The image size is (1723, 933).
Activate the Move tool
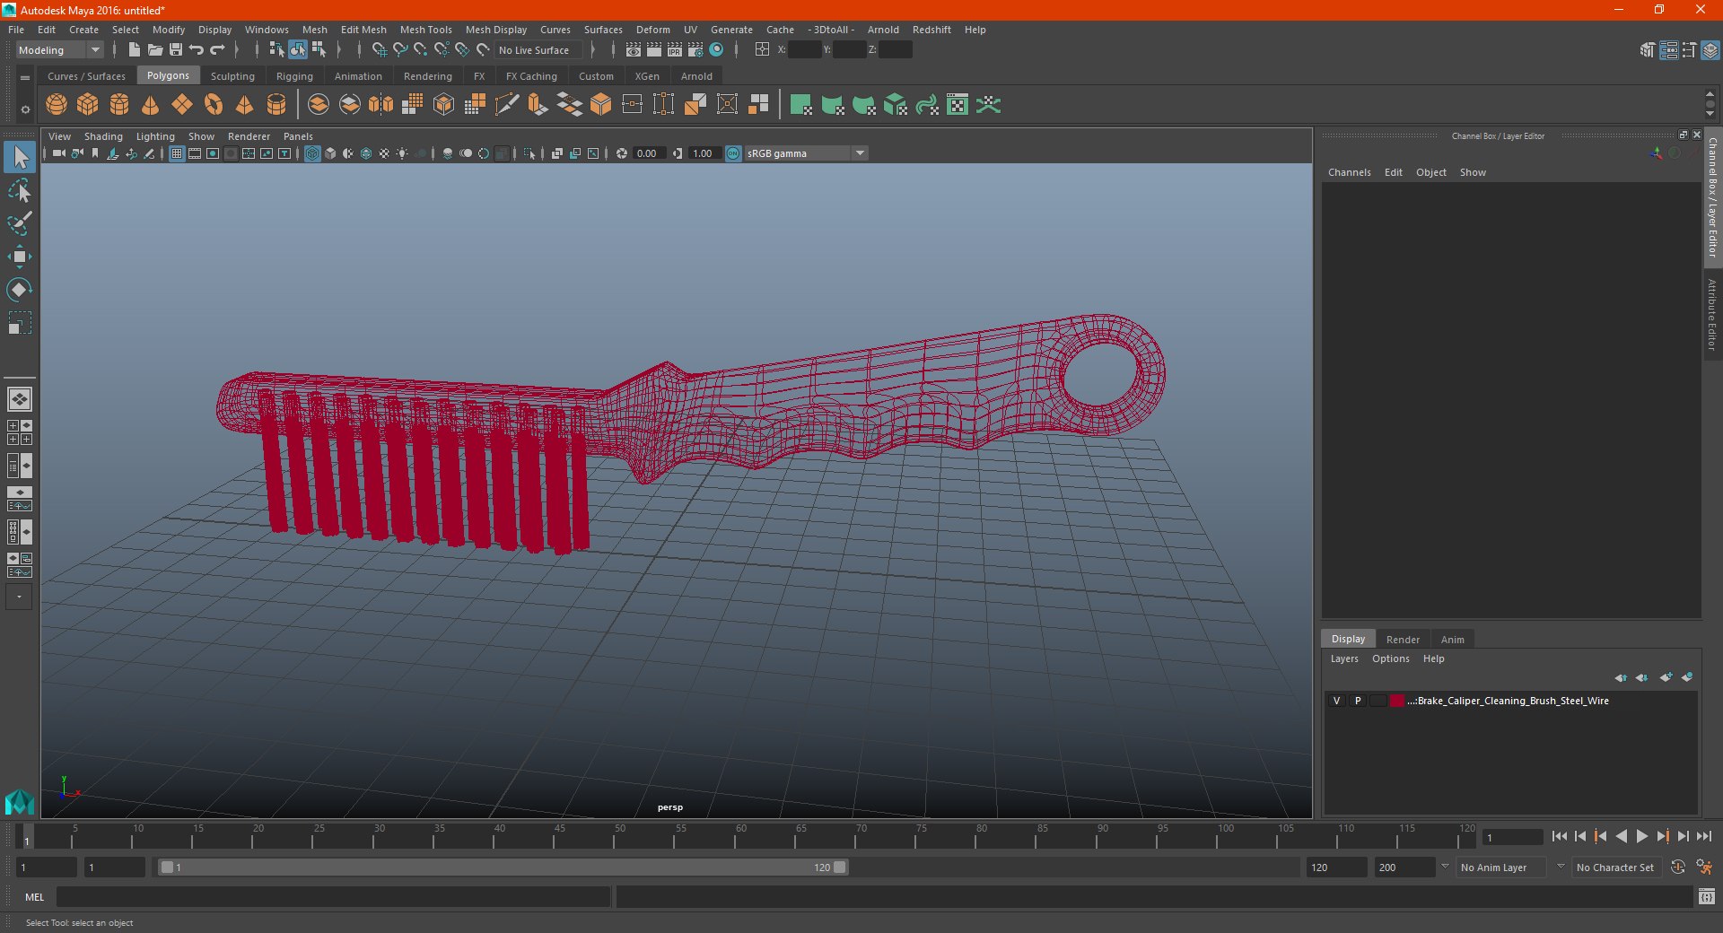[20, 257]
